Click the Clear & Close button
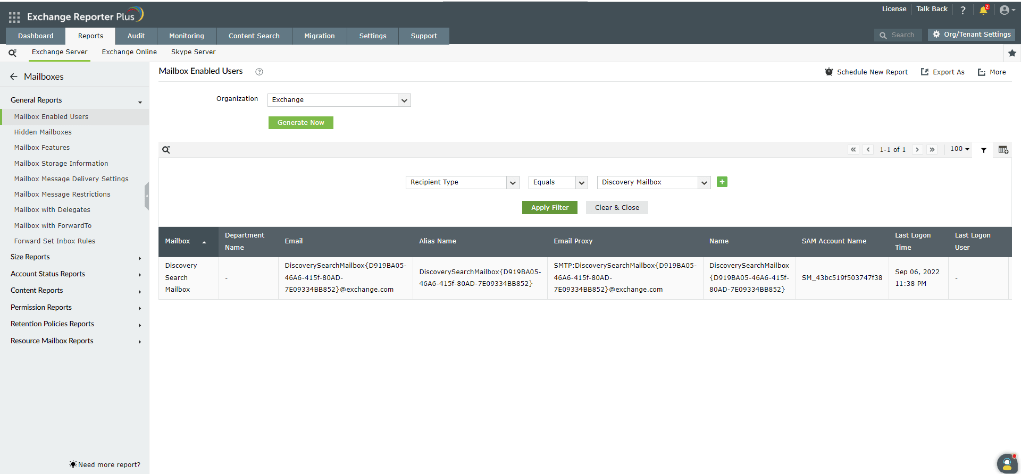This screenshot has width=1021, height=474. tap(617, 208)
